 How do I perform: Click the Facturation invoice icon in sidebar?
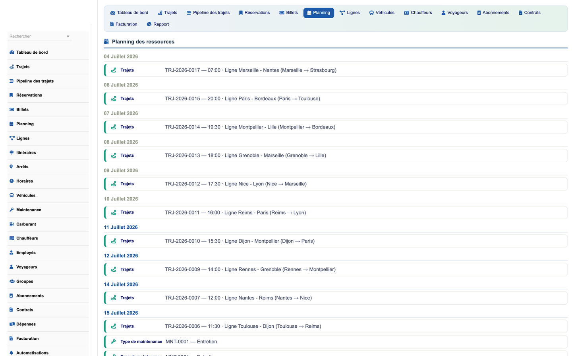(12, 338)
